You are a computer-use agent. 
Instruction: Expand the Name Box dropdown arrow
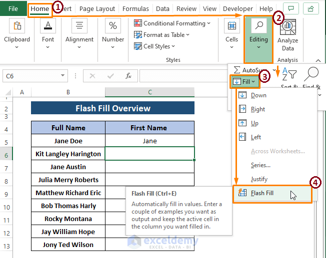(x=62, y=75)
